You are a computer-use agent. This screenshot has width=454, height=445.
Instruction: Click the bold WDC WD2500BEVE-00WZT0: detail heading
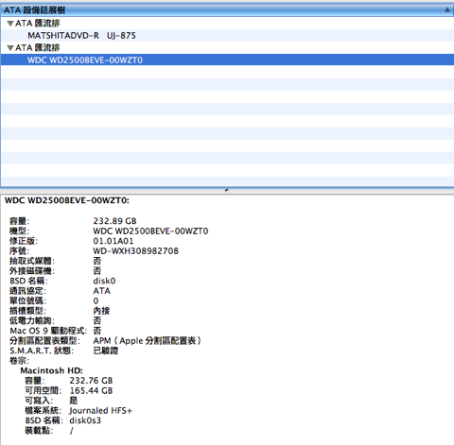coord(67,200)
